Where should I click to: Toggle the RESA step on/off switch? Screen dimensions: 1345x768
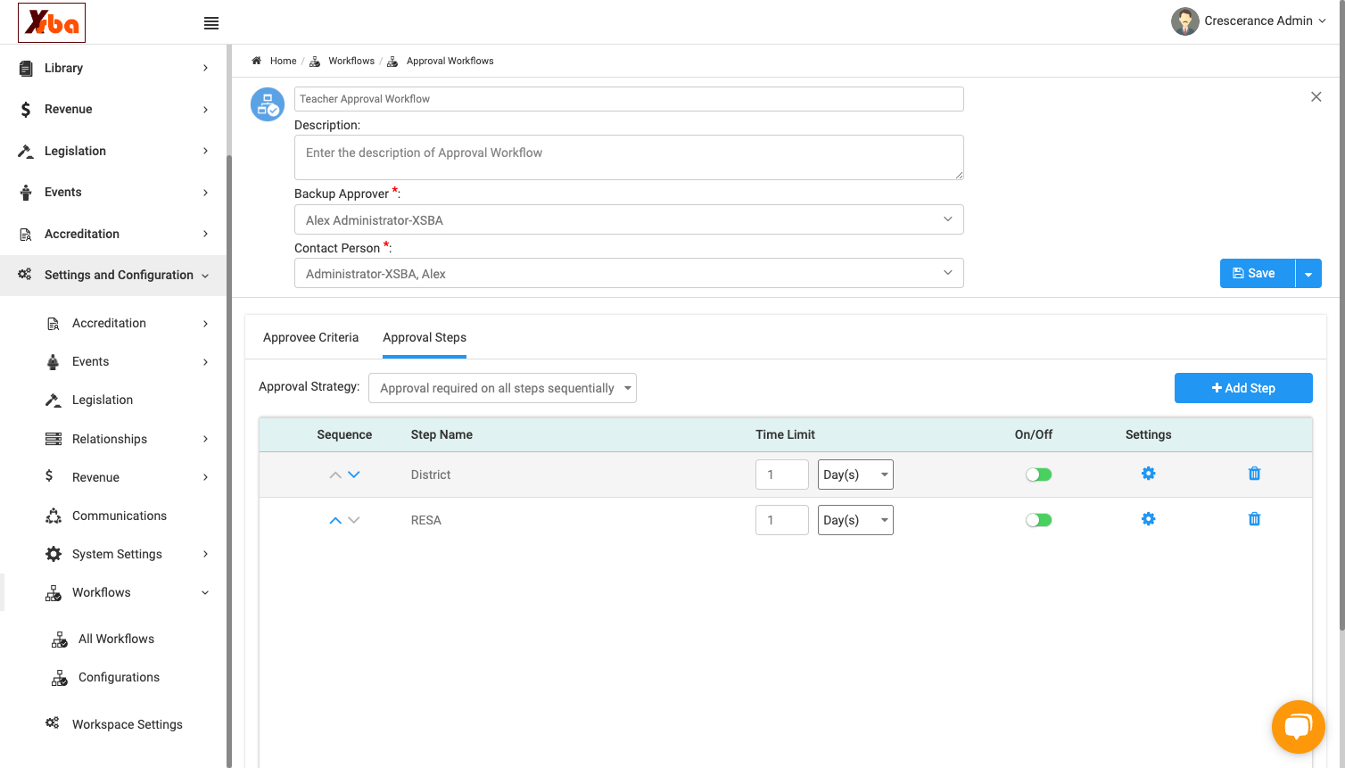pos(1038,520)
